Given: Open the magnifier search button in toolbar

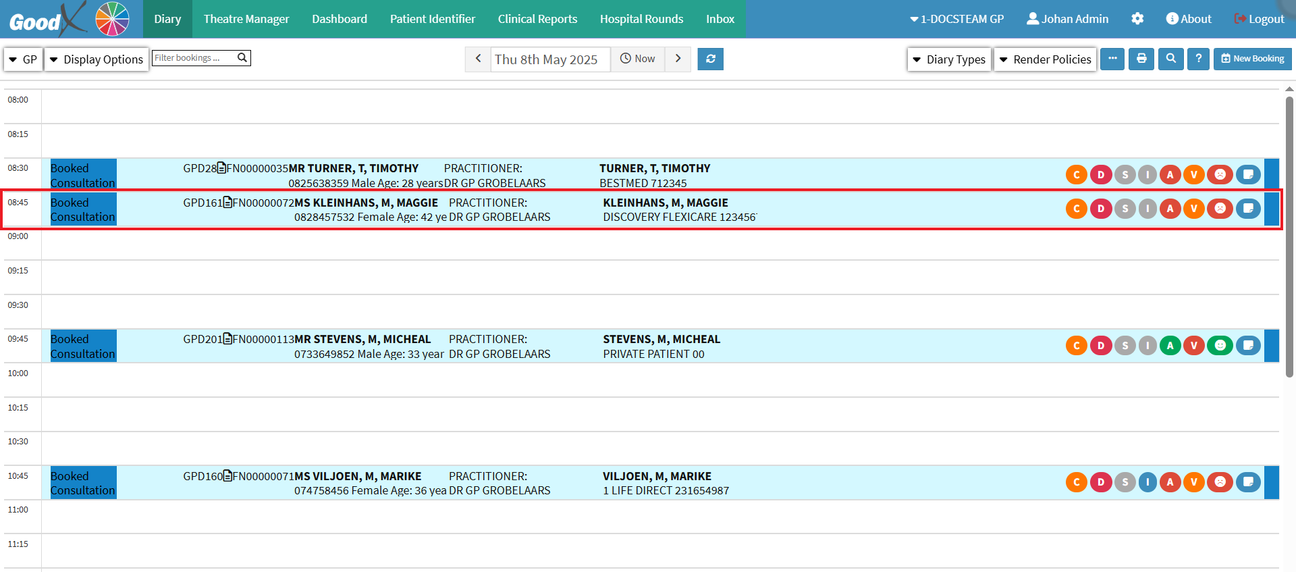Looking at the screenshot, I should click(1171, 59).
